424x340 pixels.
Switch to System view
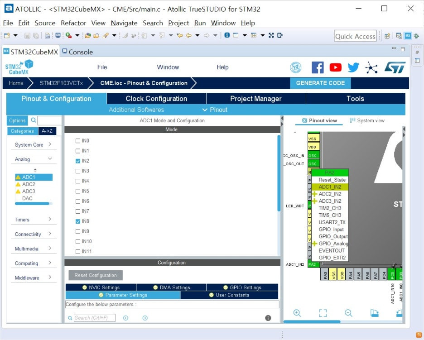tap(367, 120)
